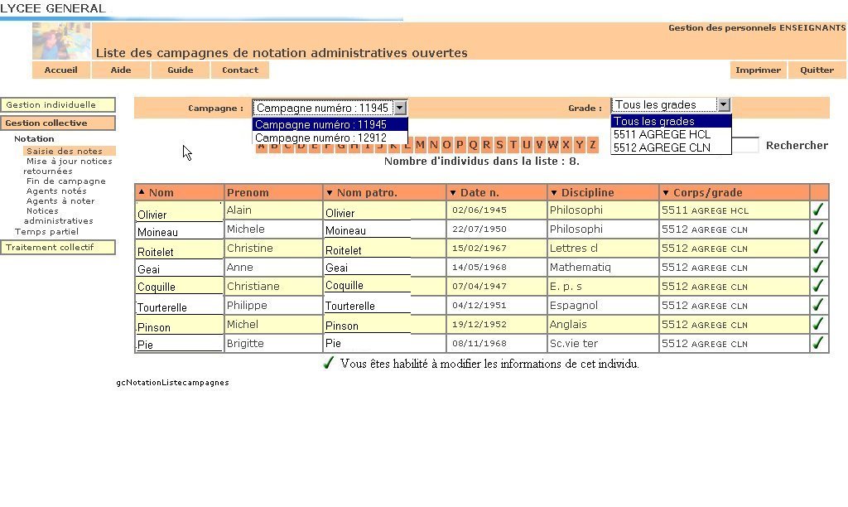Click the green checkmark in Pie's row
Screen dimensions: 848x507
(x=818, y=342)
